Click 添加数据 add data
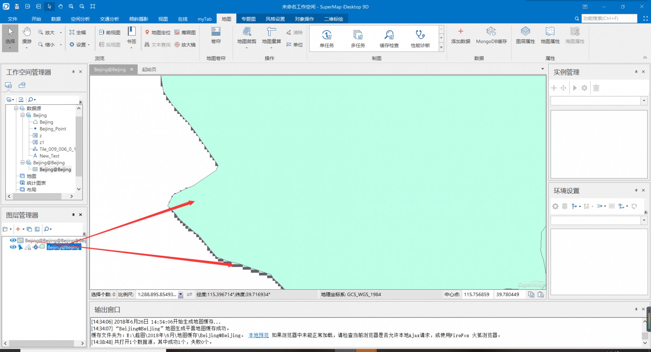 (x=460, y=36)
